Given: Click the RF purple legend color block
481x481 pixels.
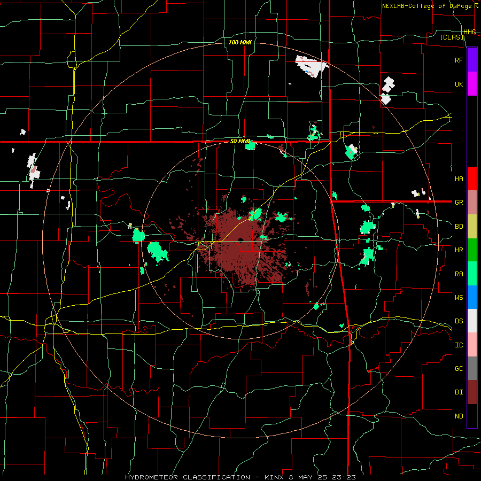Looking at the screenshot, I should pyautogui.click(x=472, y=60).
